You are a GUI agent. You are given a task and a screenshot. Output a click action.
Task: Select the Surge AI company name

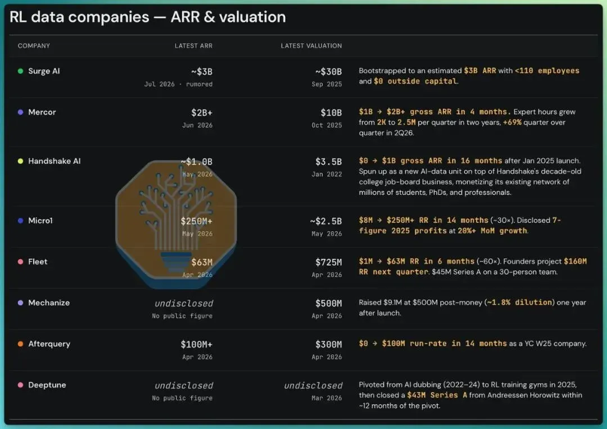(x=44, y=71)
